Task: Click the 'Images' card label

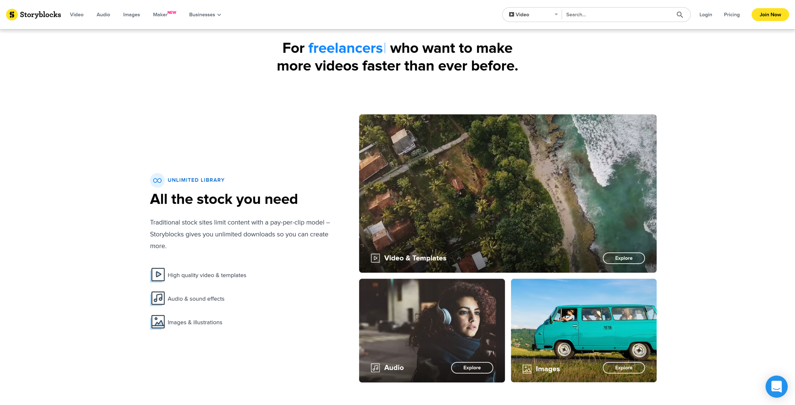Action: pos(548,369)
